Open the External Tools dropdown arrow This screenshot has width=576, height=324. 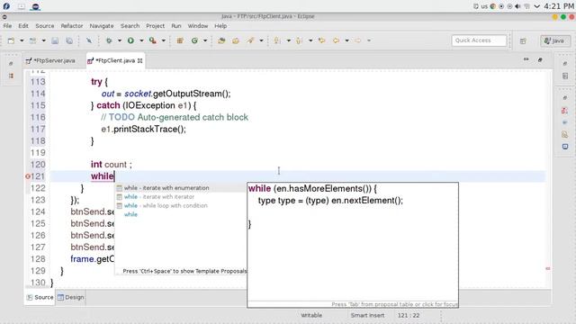[x=164, y=40]
